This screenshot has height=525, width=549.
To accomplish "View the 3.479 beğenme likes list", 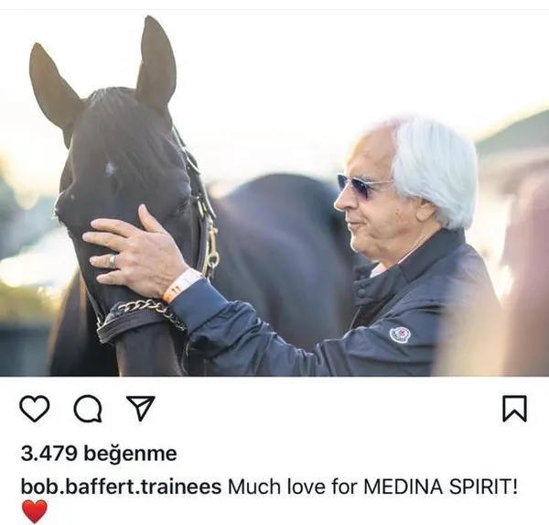I will point(99,454).
